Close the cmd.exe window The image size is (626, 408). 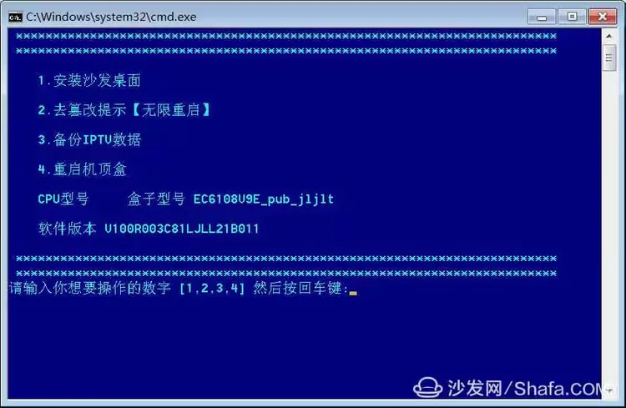[602, 17]
